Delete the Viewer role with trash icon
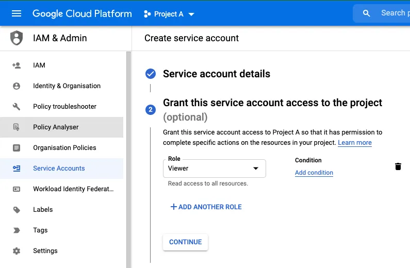410x268 pixels. [398, 166]
